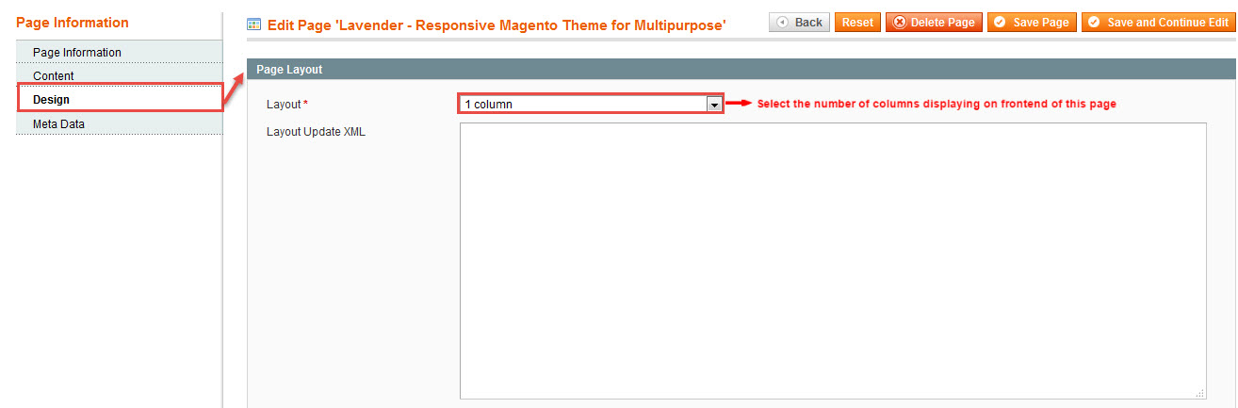Image resolution: width=1238 pixels, height=408 pixels.
Task: Click inside the Layout Update XML textarea
Action: click(833, 261)
